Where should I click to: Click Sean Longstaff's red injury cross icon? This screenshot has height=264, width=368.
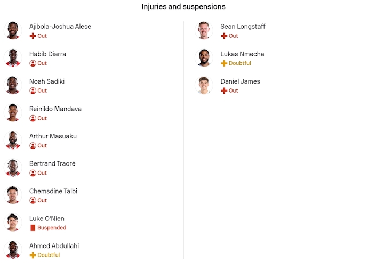tap(224, 36)
